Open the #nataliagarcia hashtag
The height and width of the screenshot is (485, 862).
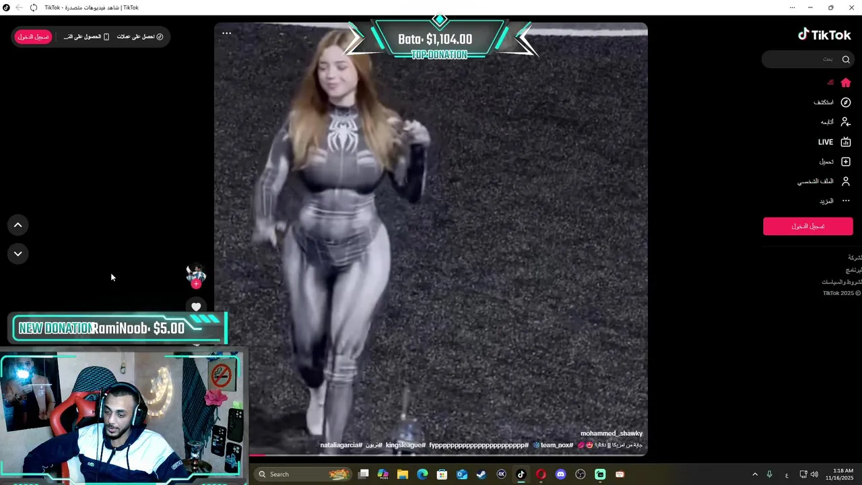click(x=341, y=445)
